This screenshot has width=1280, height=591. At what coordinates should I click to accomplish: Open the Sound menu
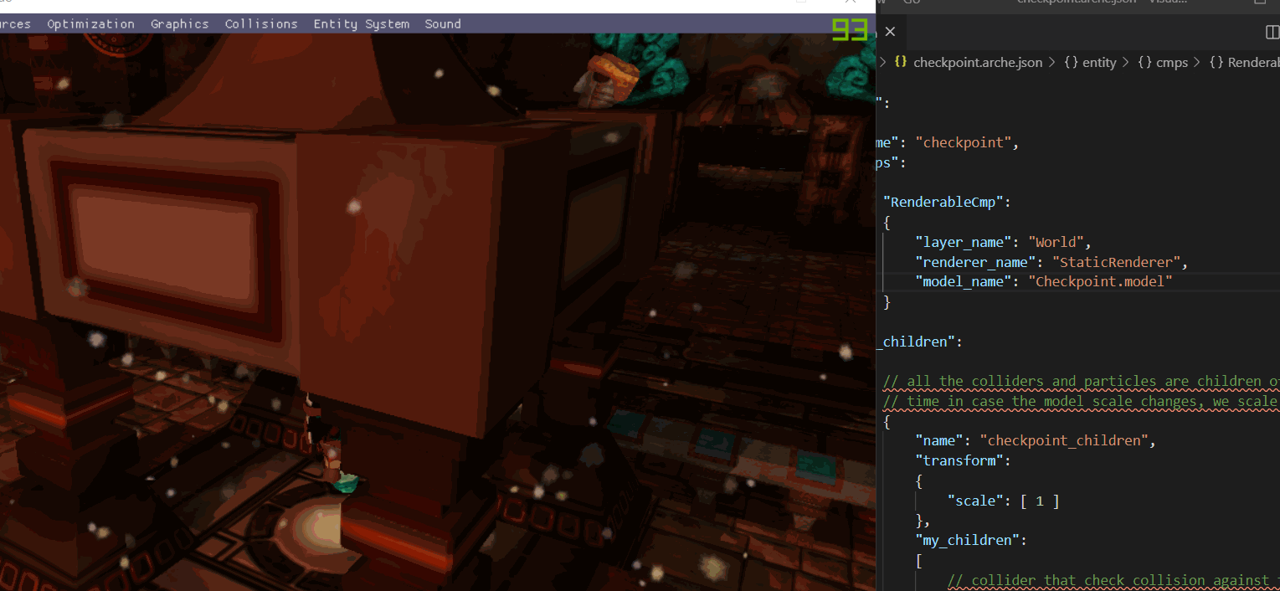click(x=443, y=24)
